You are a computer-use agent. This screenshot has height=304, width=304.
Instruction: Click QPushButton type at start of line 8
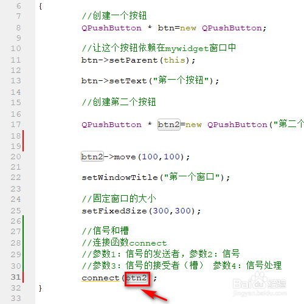tap(111, 28)
